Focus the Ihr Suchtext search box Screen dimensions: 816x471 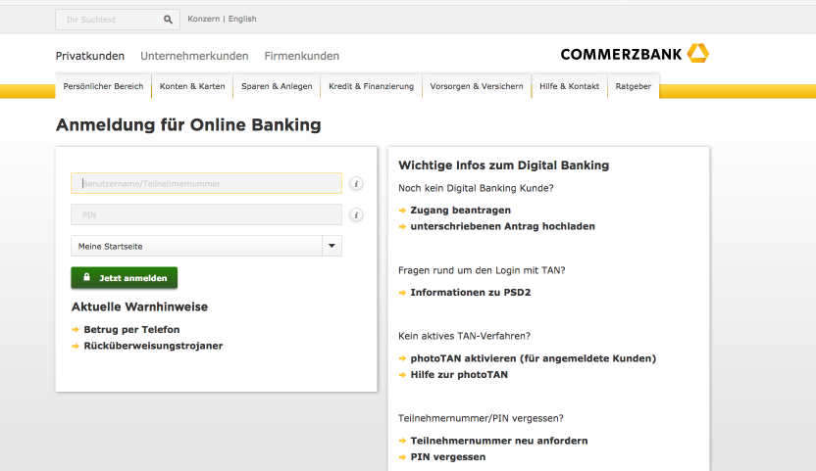[x=118, y=20]
